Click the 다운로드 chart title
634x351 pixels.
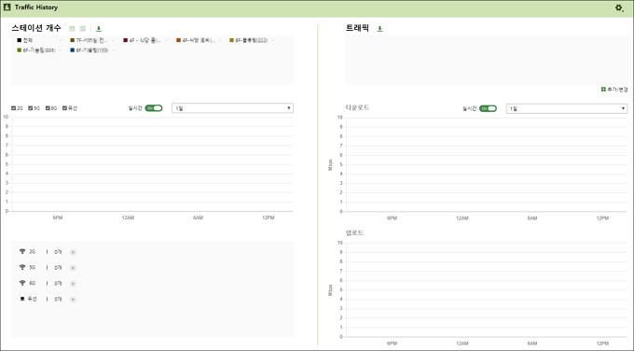pos(357,107)
